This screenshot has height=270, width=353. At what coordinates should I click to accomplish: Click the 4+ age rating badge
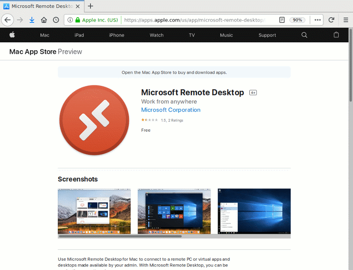coord(253,92)
